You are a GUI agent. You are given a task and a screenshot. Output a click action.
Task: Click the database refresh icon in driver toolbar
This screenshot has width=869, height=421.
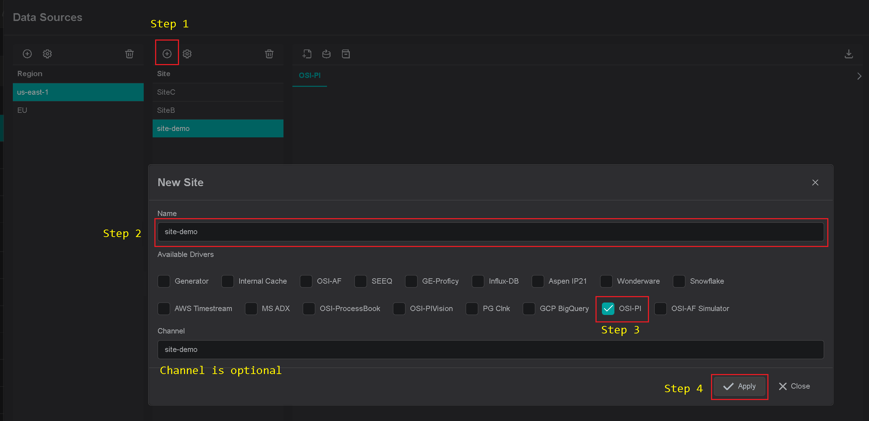326,54
